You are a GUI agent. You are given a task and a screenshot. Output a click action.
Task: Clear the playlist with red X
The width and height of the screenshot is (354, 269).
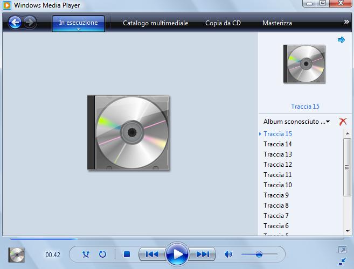pyautogui.click(x=343, y=121)
